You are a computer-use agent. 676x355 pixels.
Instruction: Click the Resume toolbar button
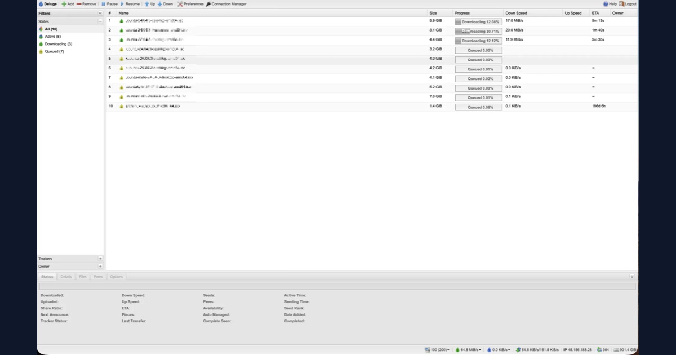pos(130,4)
